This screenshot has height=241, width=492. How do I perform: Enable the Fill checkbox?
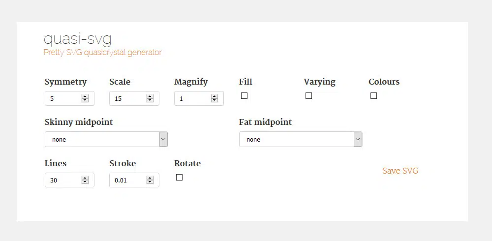(x=244, y=96)
